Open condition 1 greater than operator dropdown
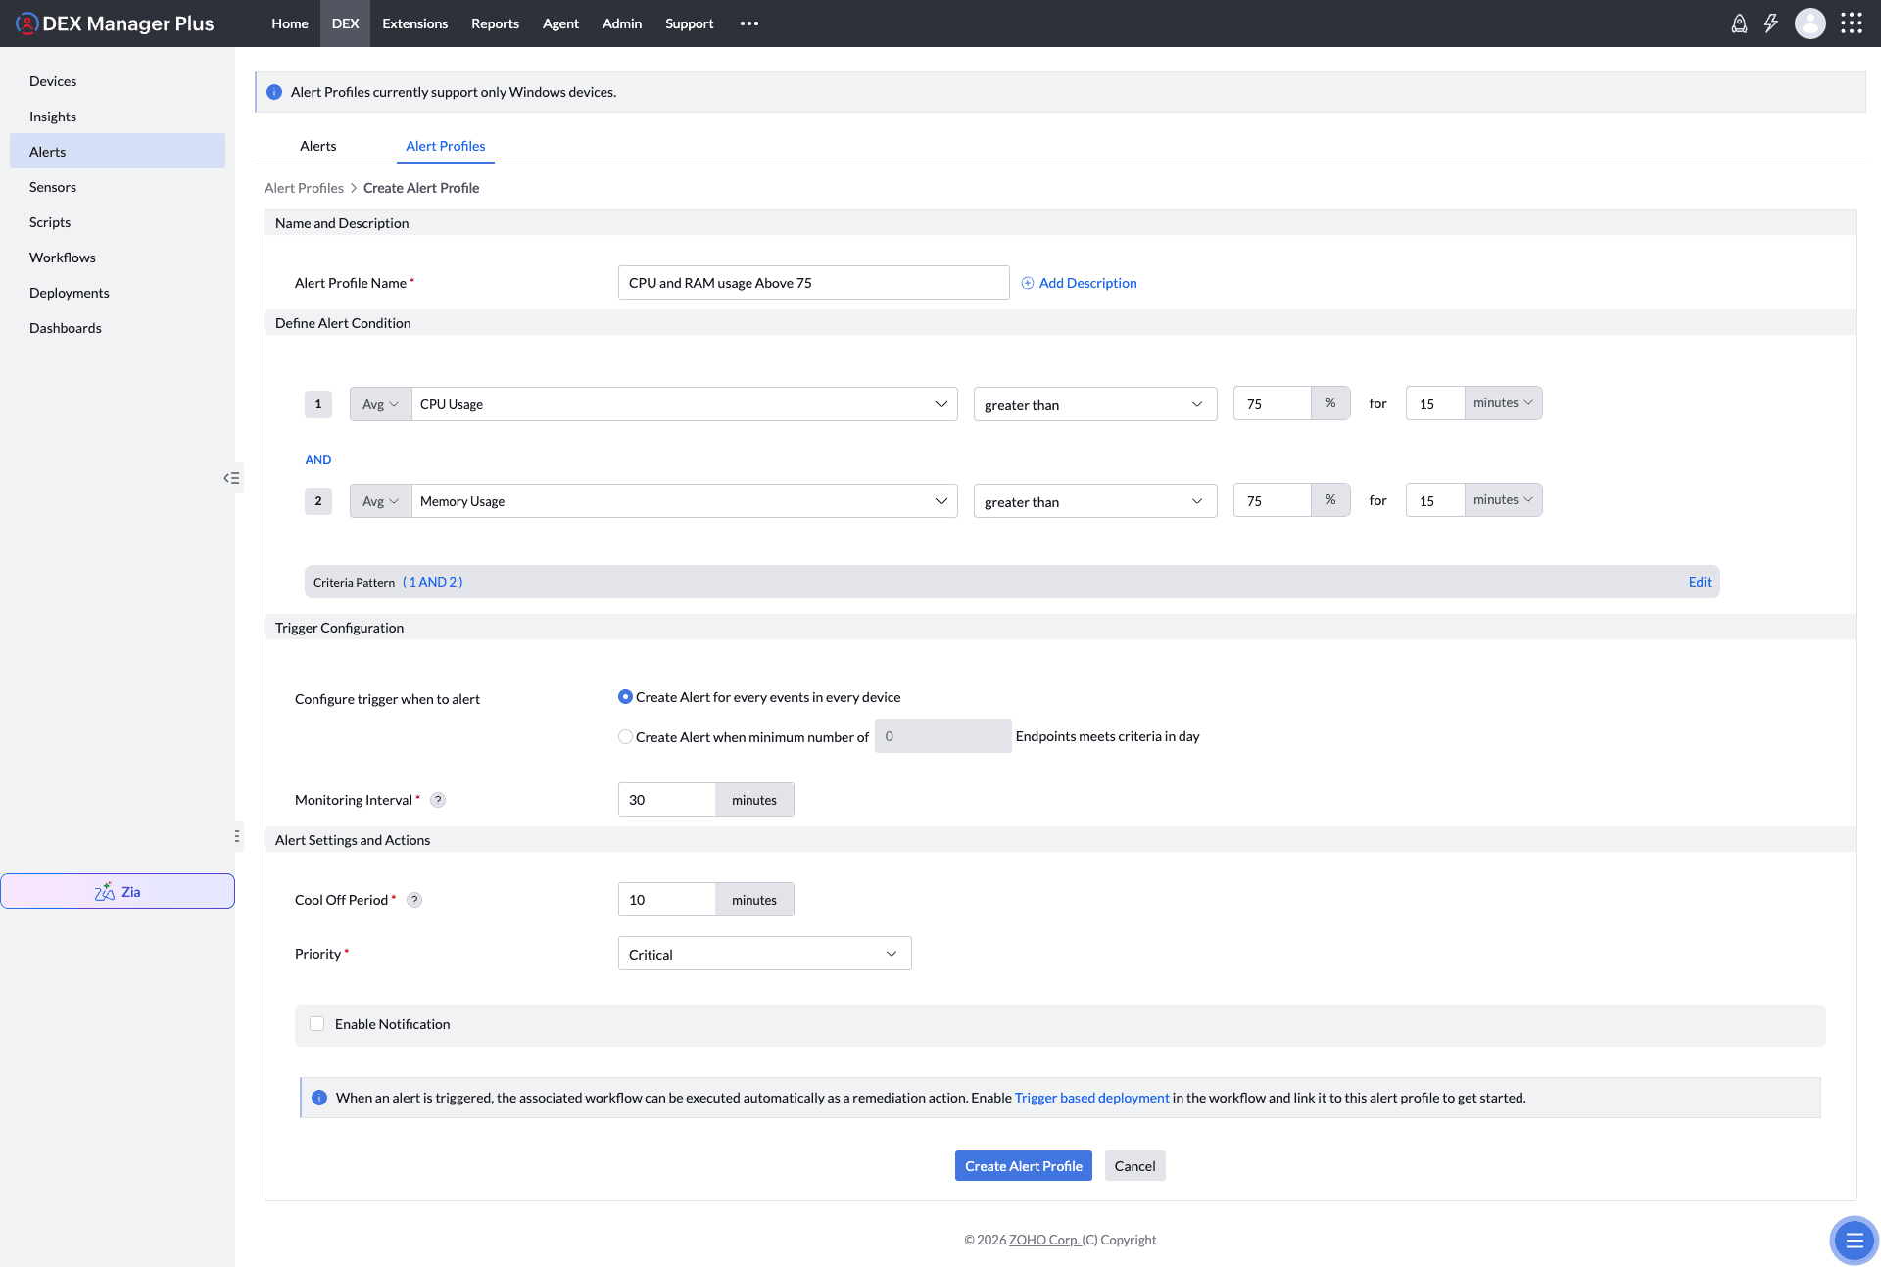Screen dimensions: 1881x1267 point(1095,404)
